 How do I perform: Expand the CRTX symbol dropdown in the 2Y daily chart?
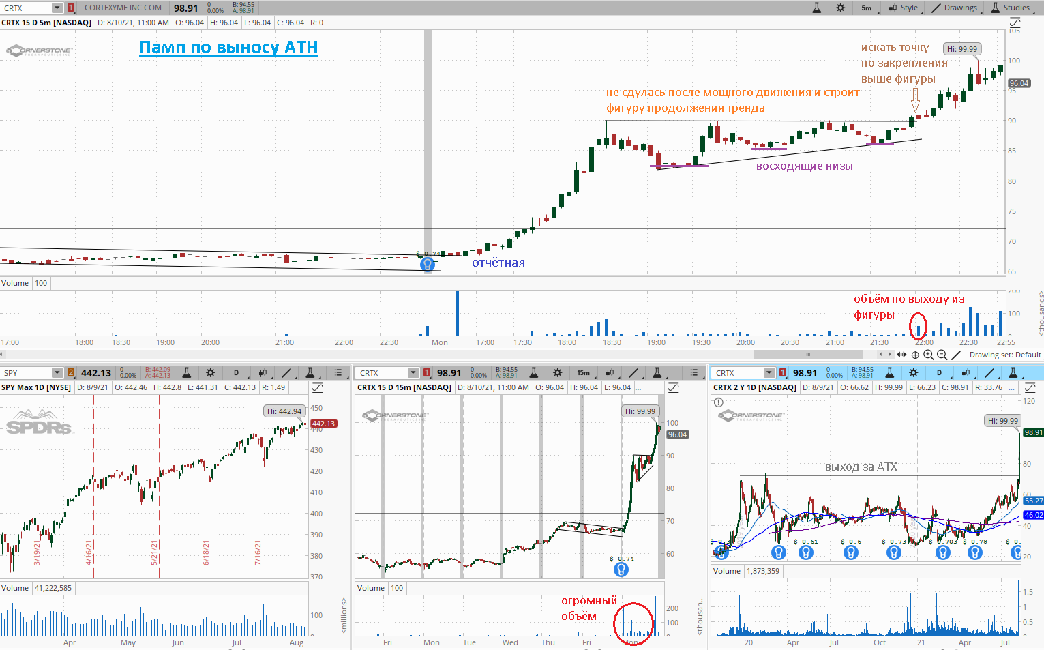coord(769,373)
